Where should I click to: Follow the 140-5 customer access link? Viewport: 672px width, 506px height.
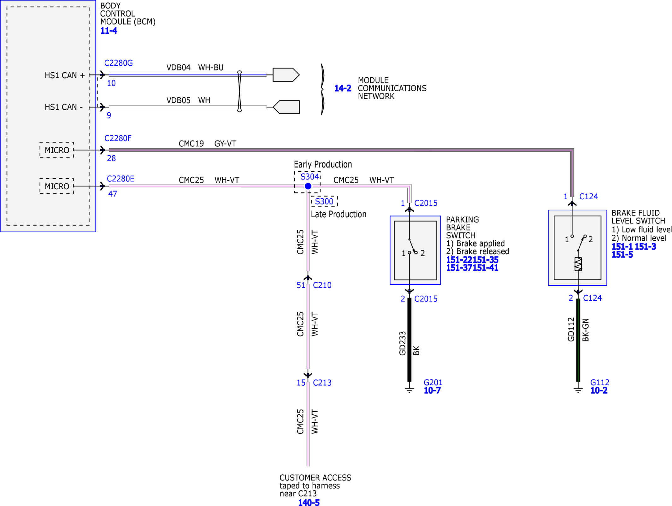tap(309, 503)
